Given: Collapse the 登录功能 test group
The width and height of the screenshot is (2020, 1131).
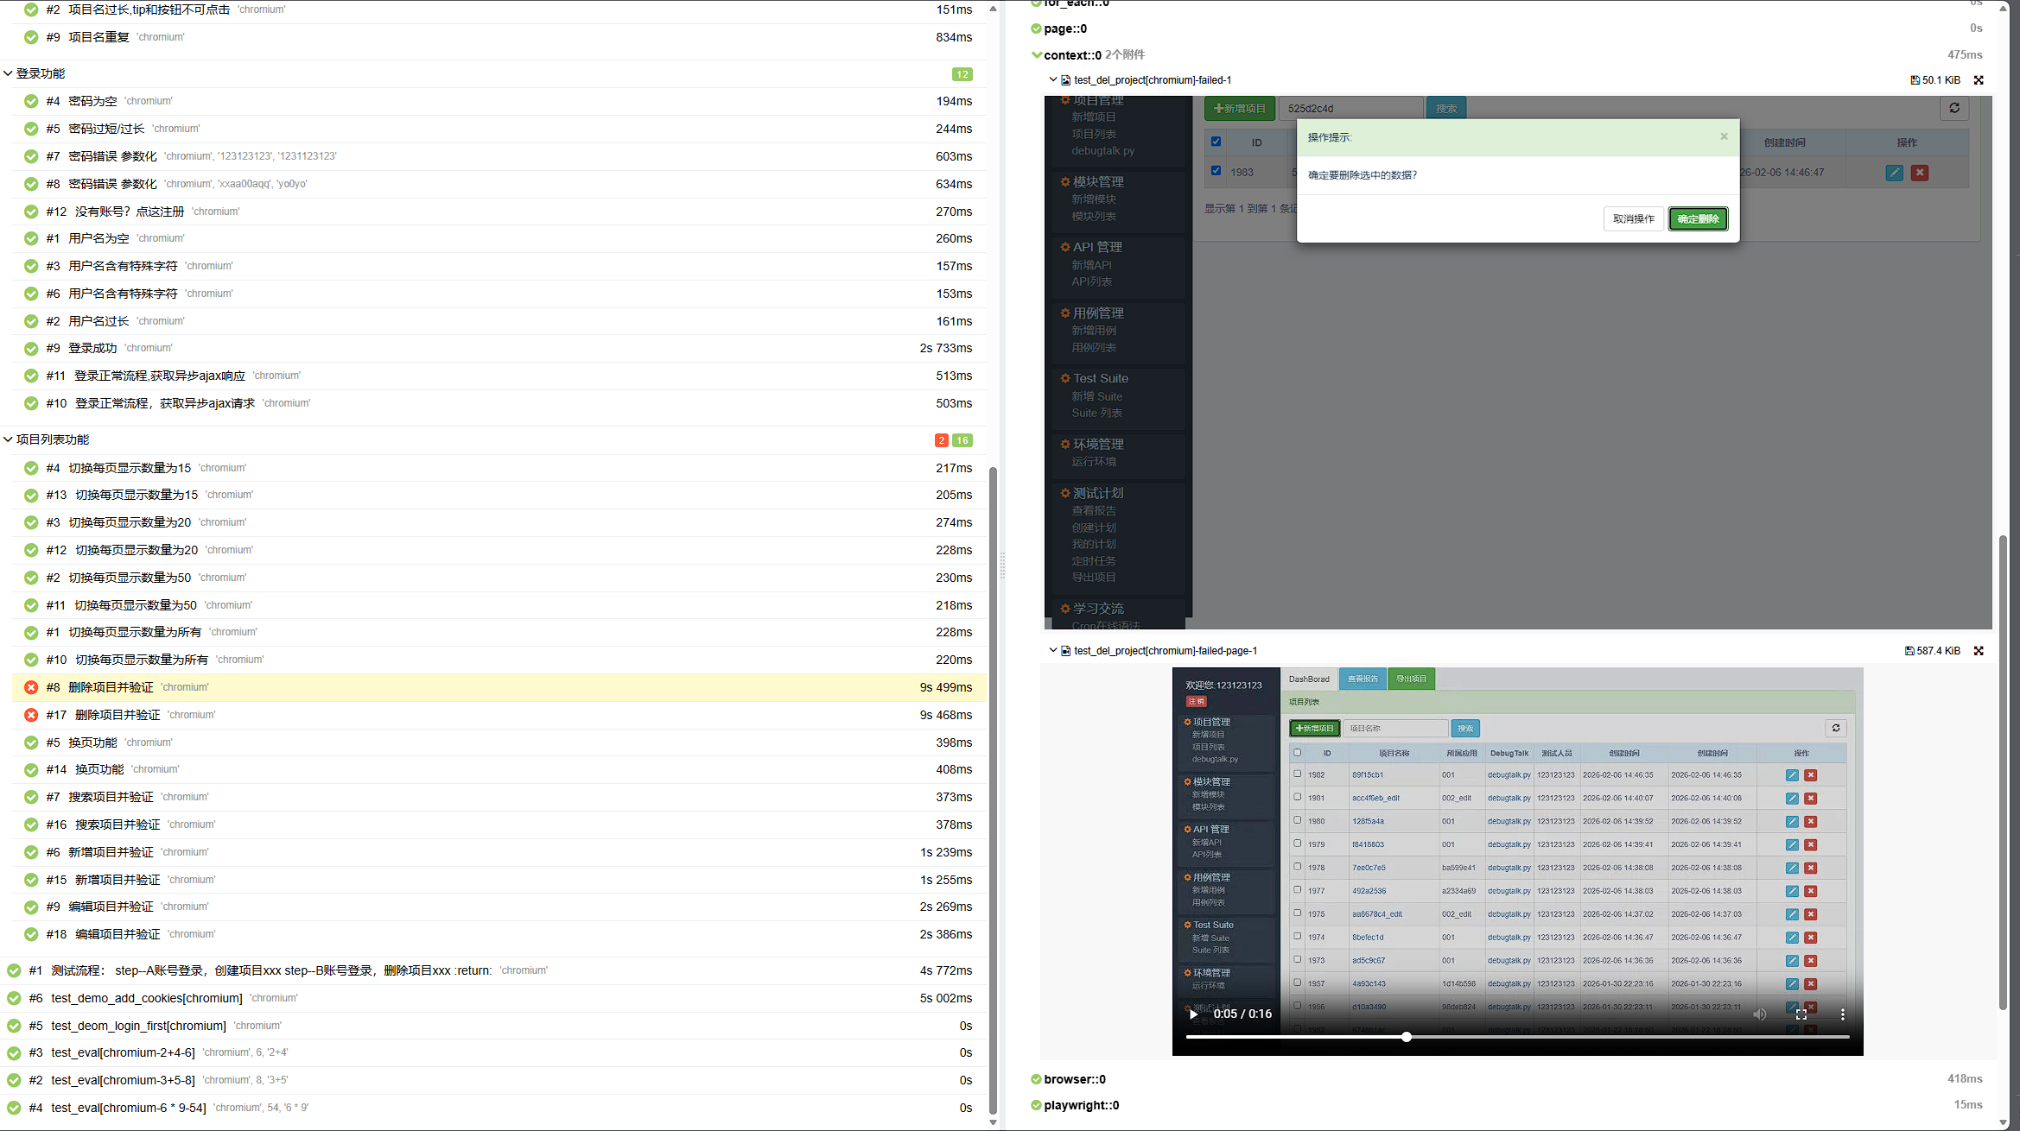Looking at the screenshot, I should [8, 74].
